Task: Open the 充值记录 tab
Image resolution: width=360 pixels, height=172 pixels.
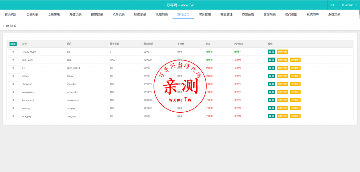Action: click(x=76, y=14)
